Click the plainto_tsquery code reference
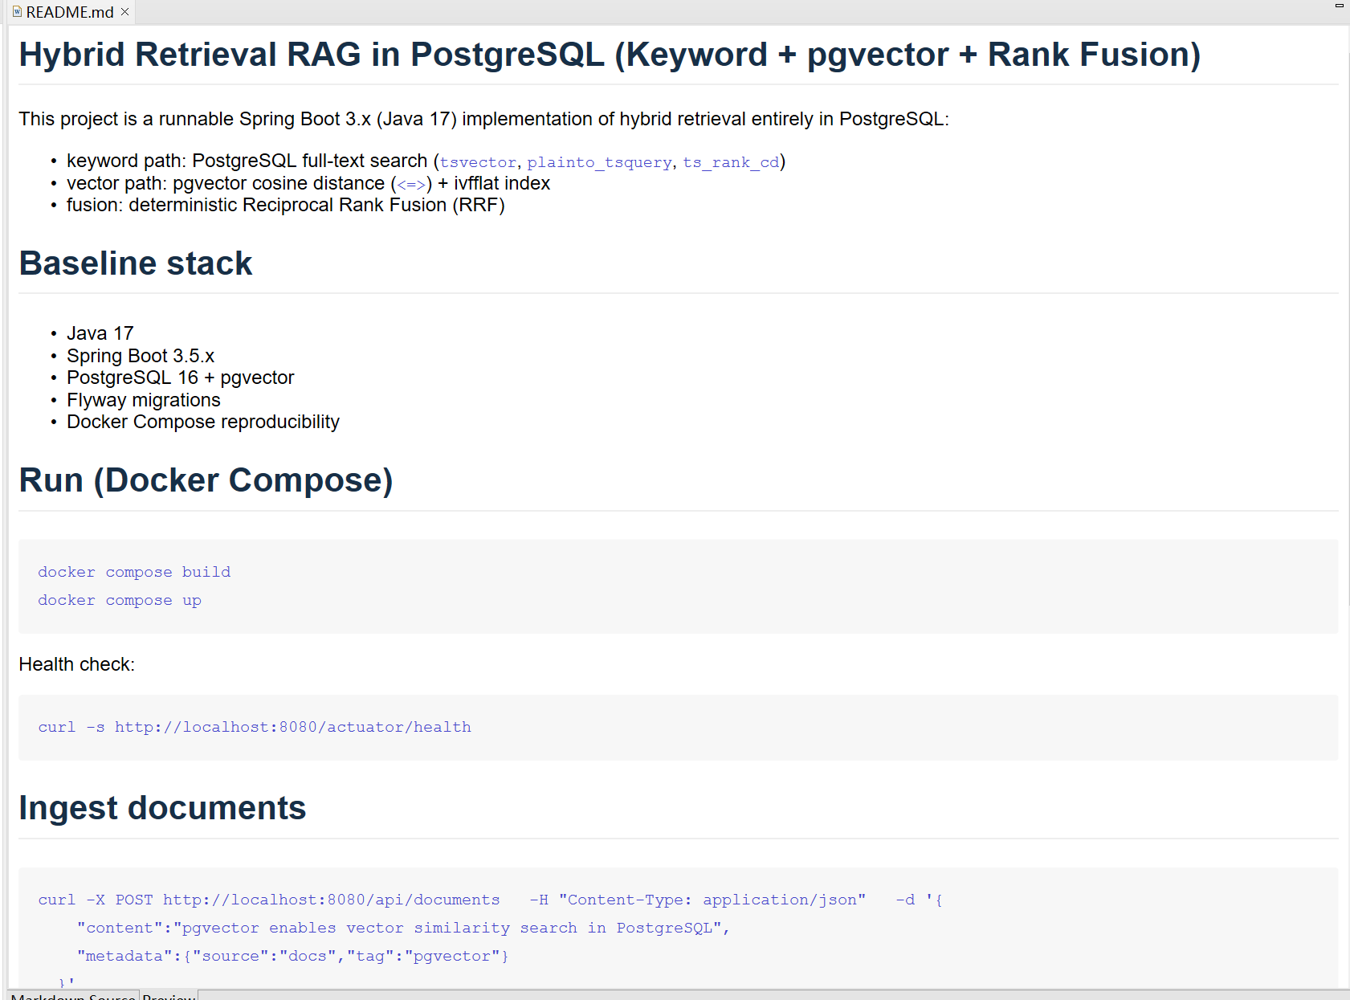 pyautogui.click(x=601, y=161)
